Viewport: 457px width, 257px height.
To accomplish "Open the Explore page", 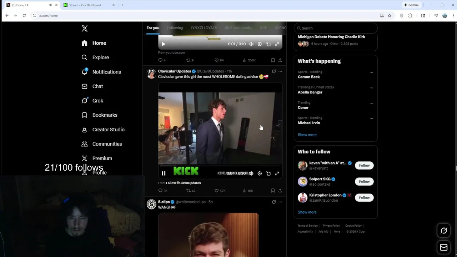I will point(95,57).
